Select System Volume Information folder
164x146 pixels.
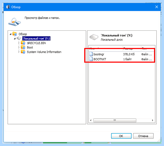pos(44,52)
